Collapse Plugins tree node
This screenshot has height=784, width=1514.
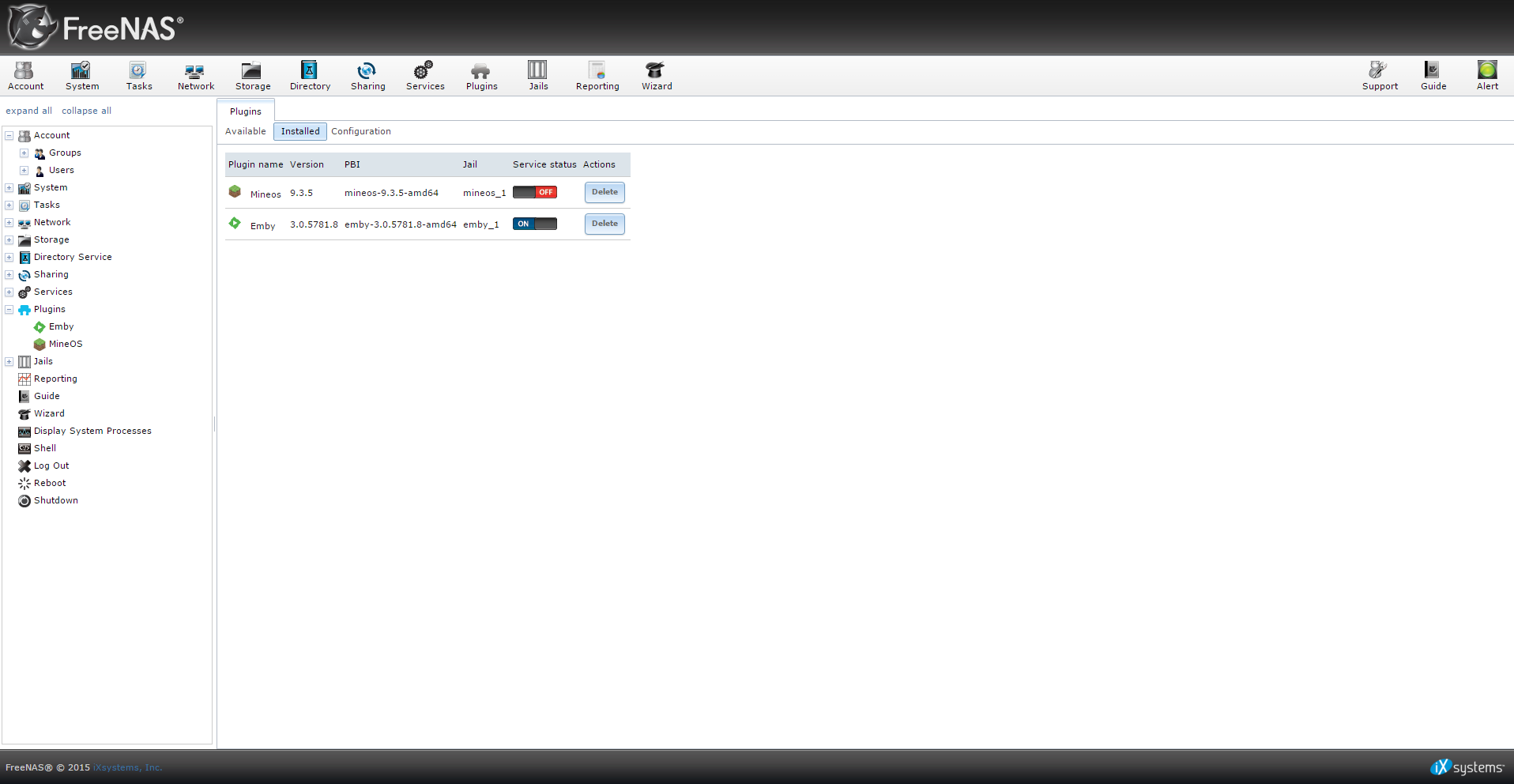(9, 310)
